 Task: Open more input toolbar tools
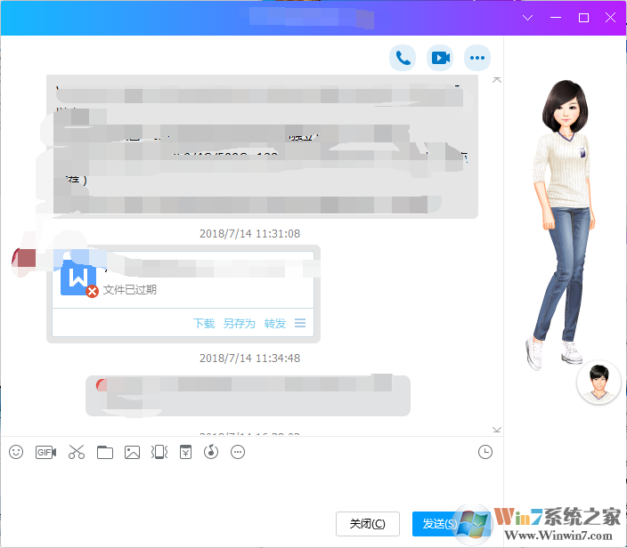coord(238,452)
